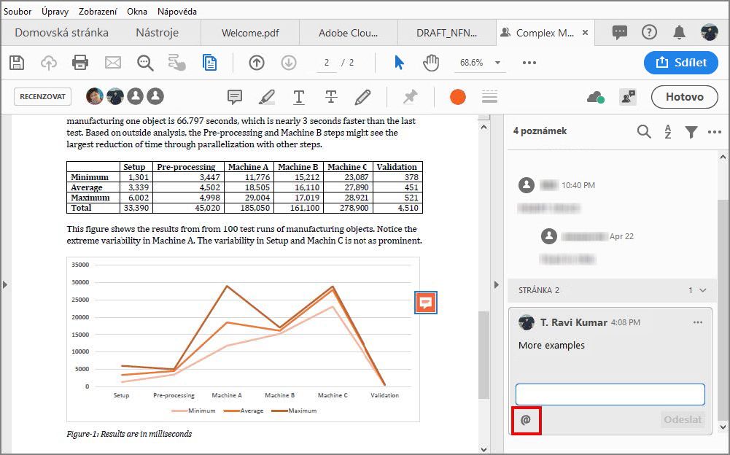Image resolution: width=730 pixels, height=455 pixels.
Task: Go to next page arrow
Action: [289, 63]
